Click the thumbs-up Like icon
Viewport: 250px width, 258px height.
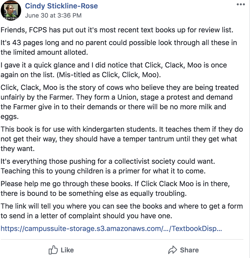54,250
